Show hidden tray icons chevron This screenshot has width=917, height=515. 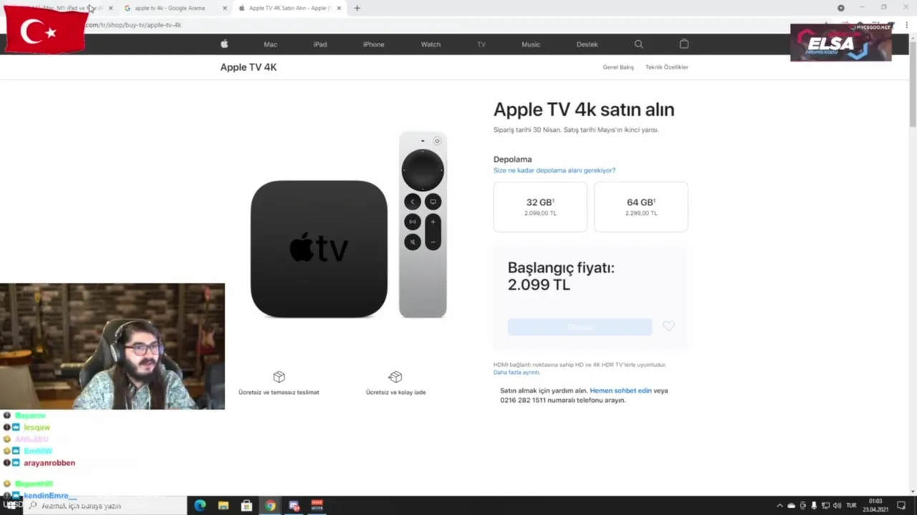click(779, 506)
